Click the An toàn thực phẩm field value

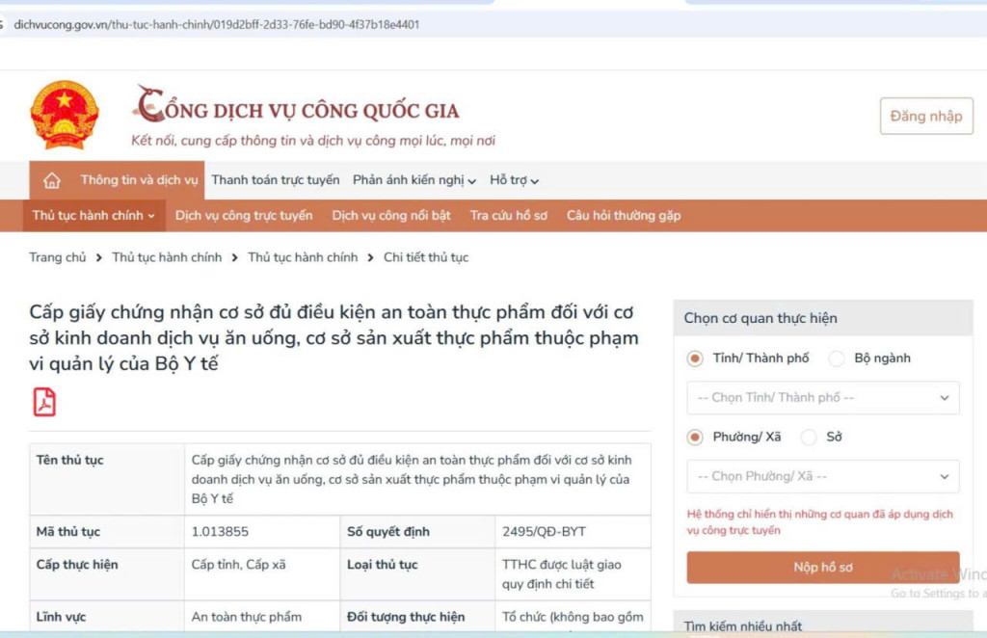tap(246, 617)
